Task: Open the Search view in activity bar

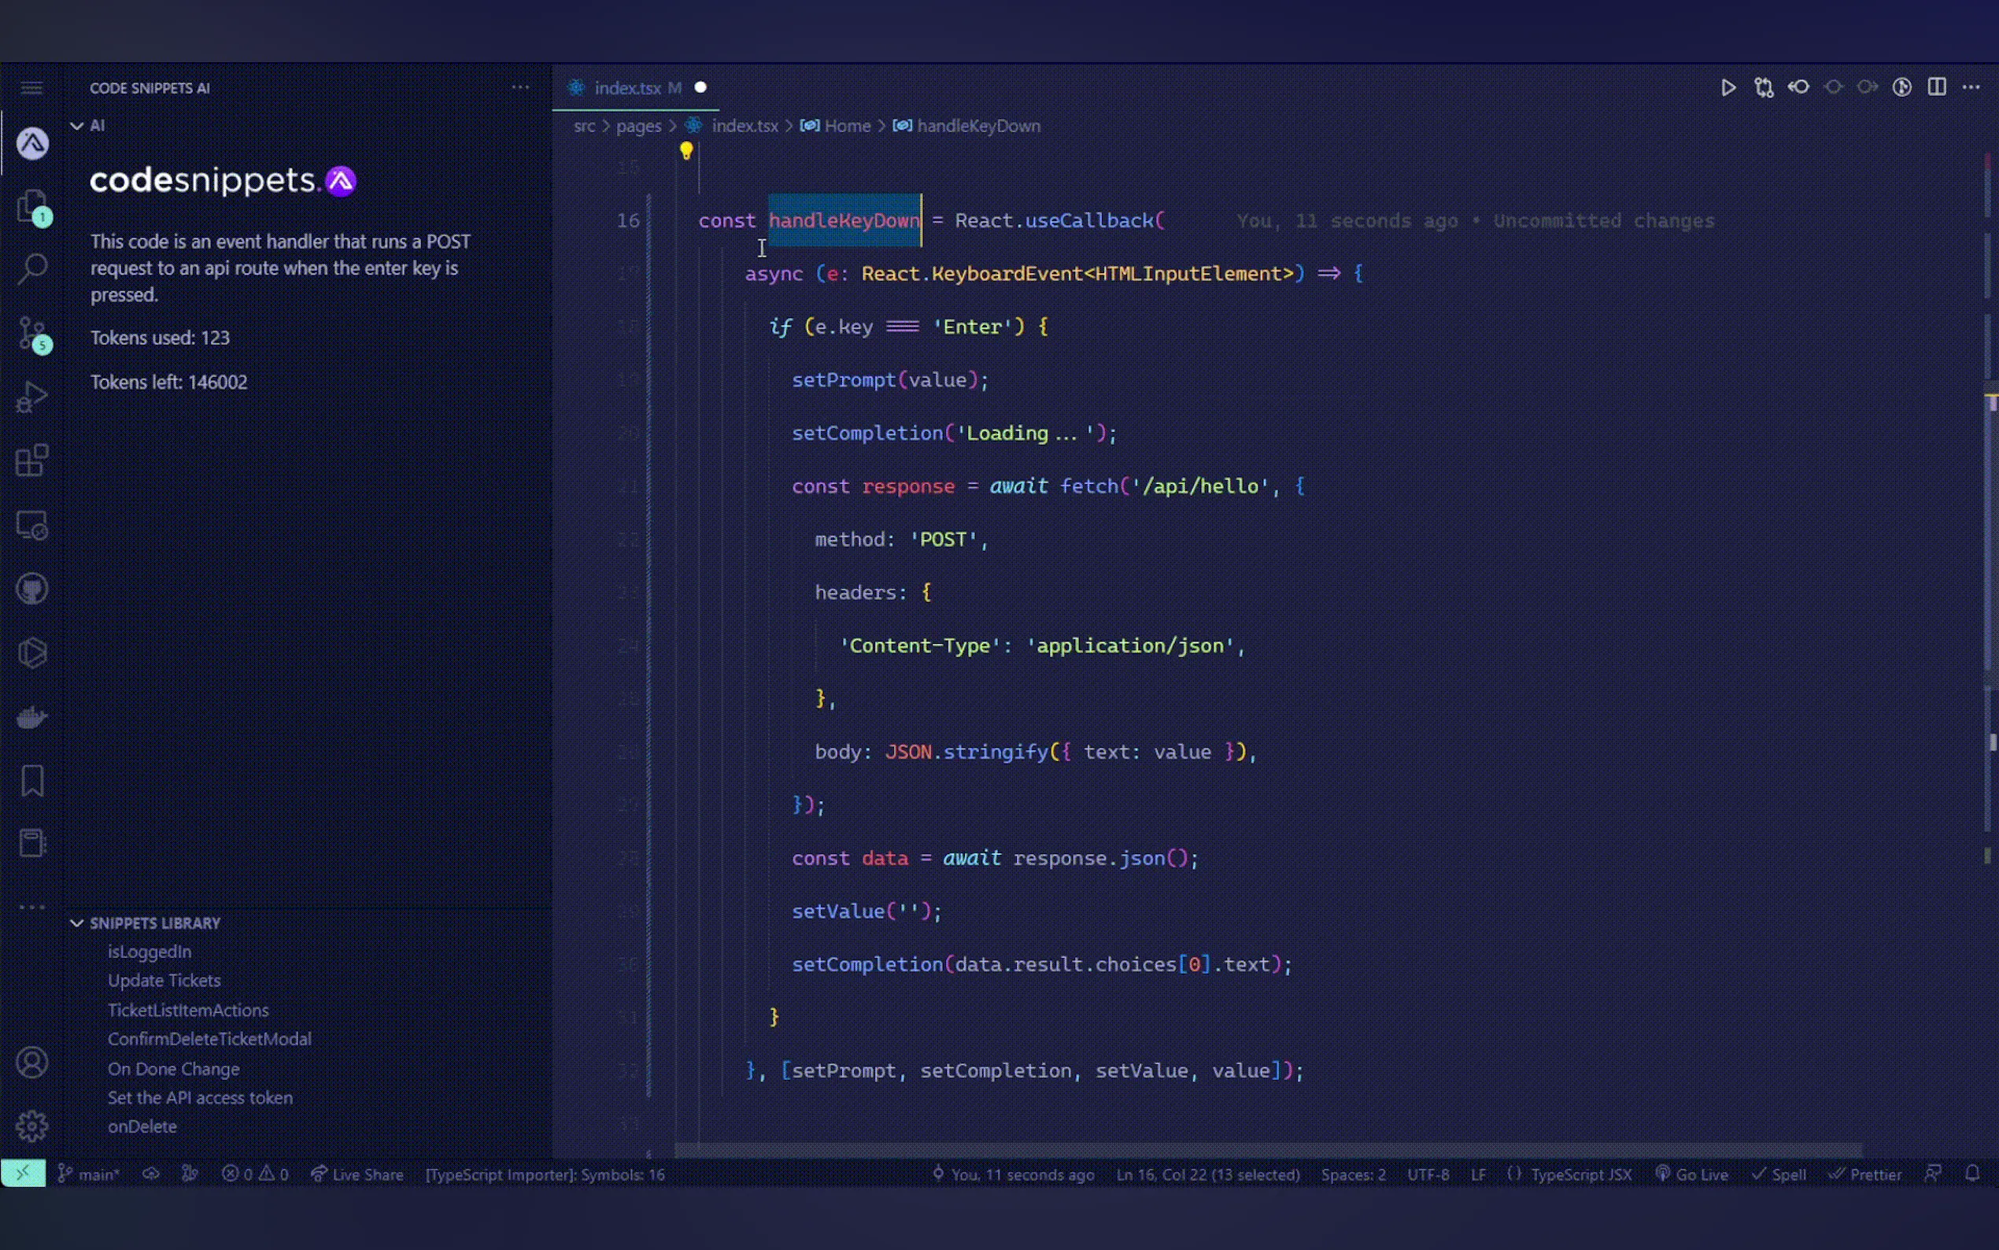Action: [32, 268]
